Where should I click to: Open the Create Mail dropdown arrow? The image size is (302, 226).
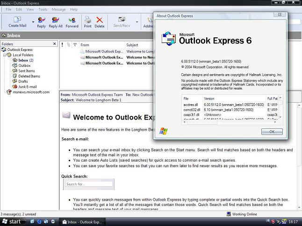click(x=33, y=22)
